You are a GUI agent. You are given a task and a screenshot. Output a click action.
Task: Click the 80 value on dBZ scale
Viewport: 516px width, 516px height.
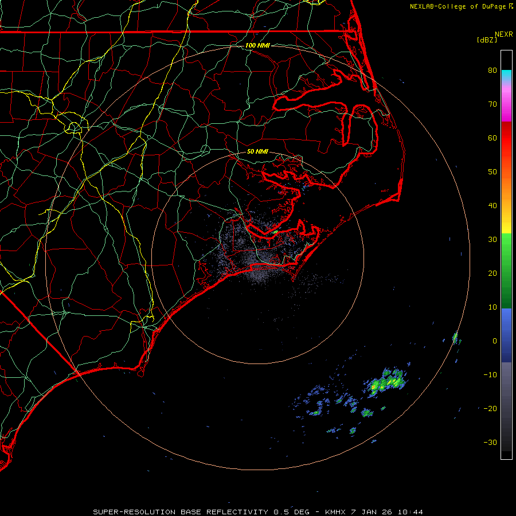(x=492, y=71)
